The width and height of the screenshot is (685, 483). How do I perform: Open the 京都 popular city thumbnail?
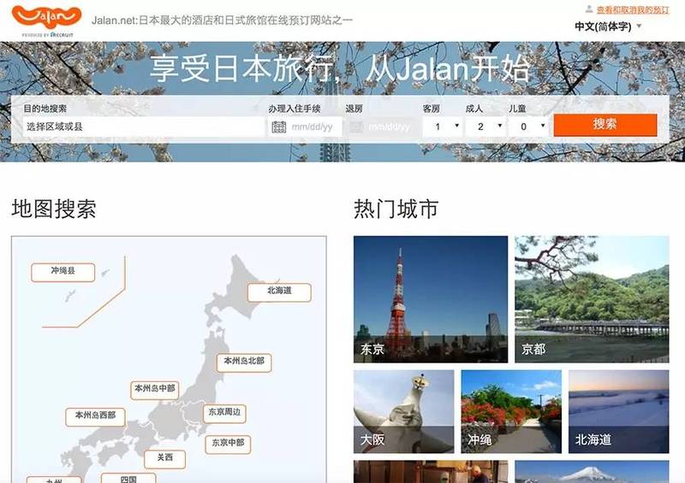[592, 299]
